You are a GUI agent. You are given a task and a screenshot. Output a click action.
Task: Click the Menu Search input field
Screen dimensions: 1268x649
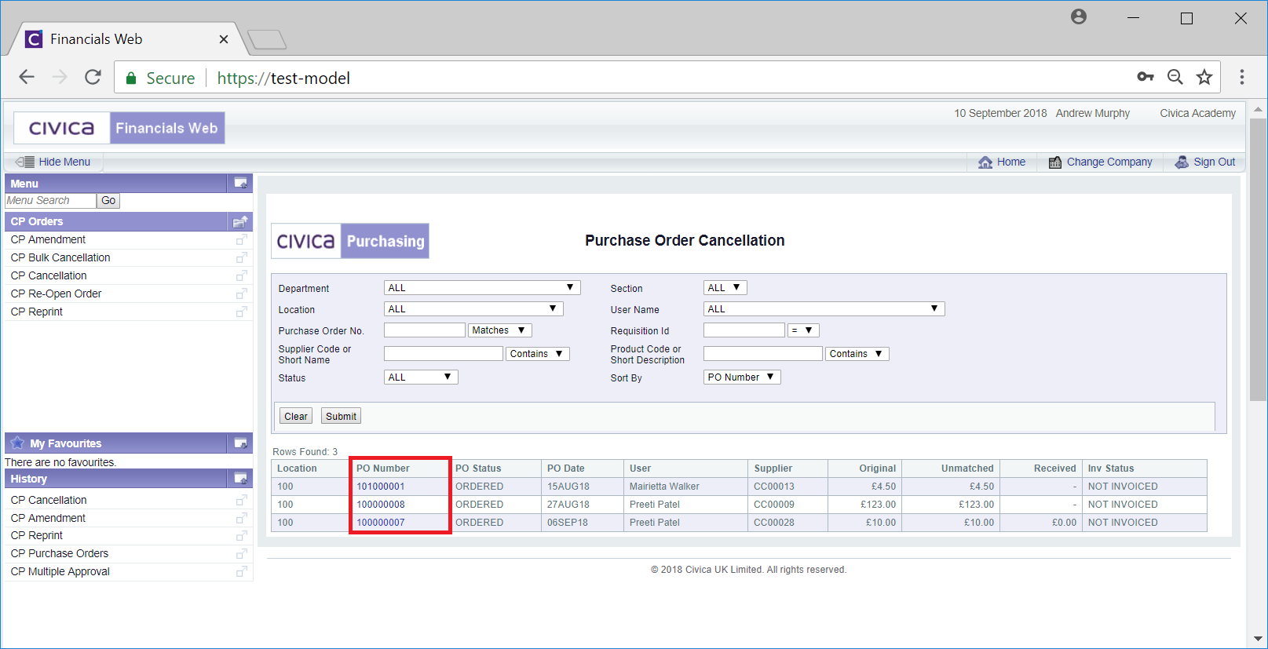(50, 201)
